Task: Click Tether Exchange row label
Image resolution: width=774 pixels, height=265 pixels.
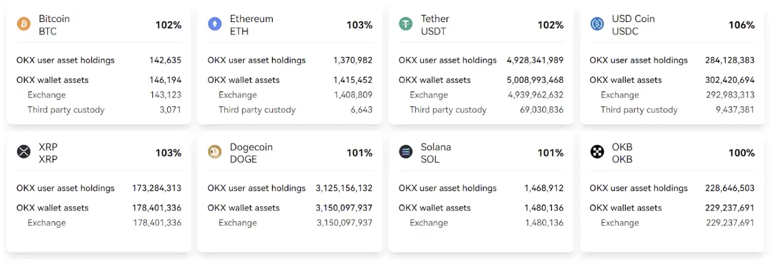Action: pyautogui.click(x=428, y=95)
